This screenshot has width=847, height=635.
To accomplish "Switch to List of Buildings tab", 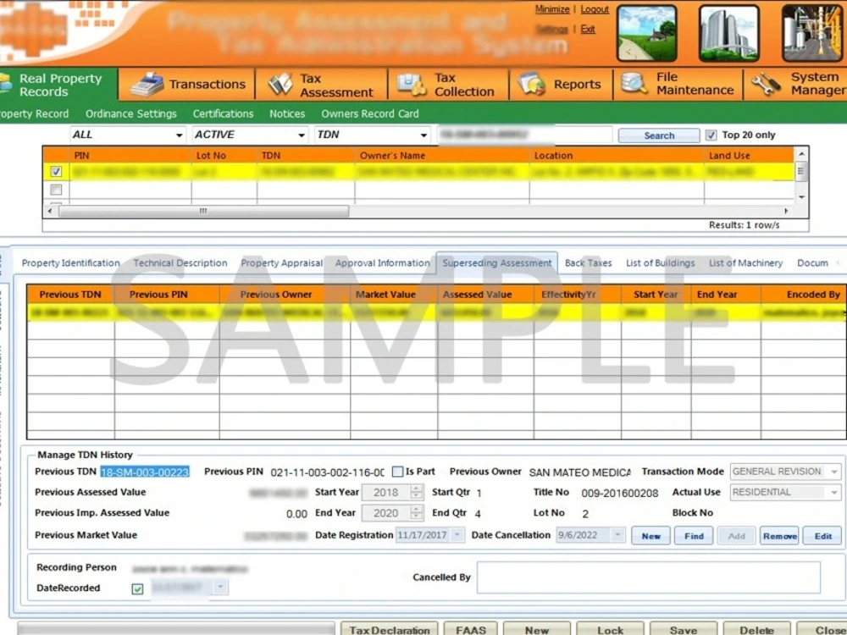I will (x=660, y=263).
